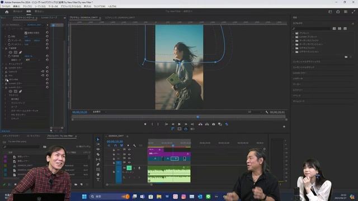Select the Pen tool in tools panel
Viewport: 358px width, 201px height.
point(98,164)
